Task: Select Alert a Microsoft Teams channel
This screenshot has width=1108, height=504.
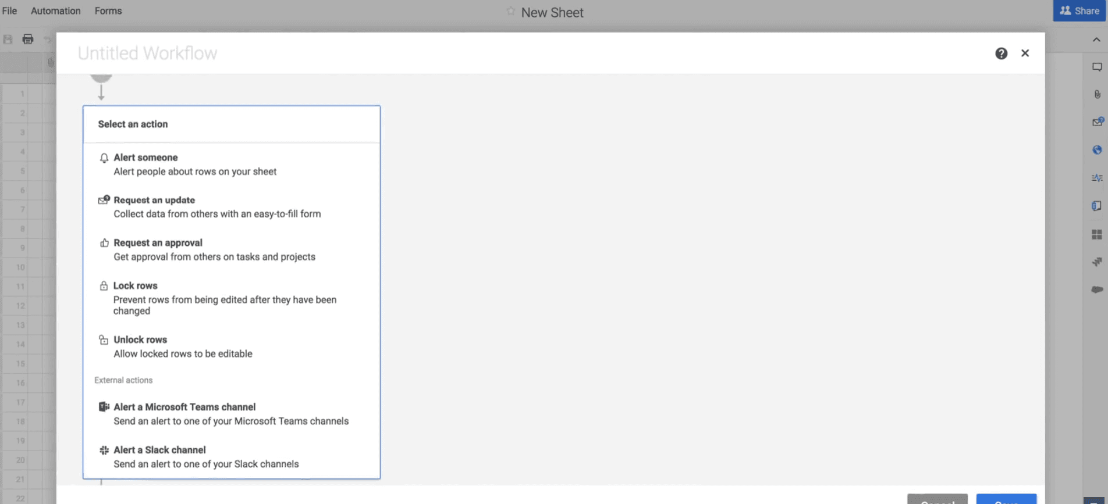Action: (232, 414)
